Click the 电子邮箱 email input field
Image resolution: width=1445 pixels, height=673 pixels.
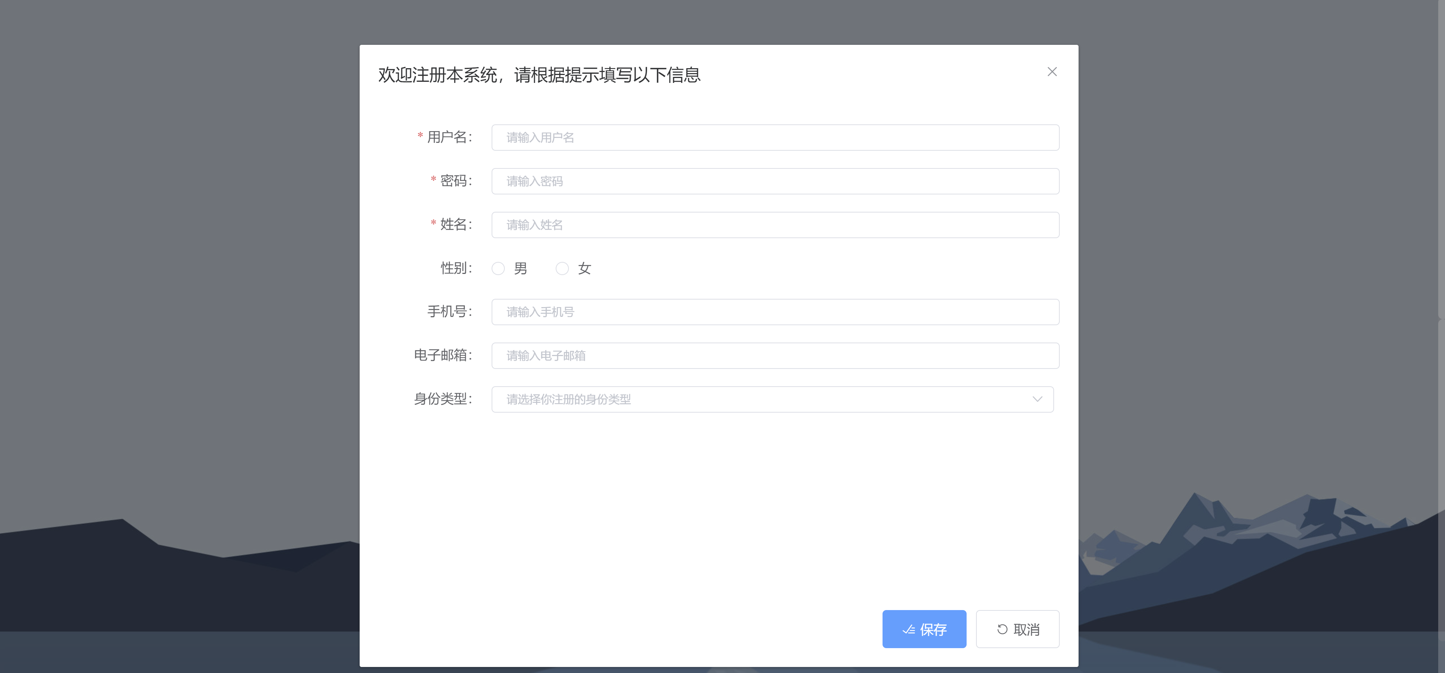775,356
